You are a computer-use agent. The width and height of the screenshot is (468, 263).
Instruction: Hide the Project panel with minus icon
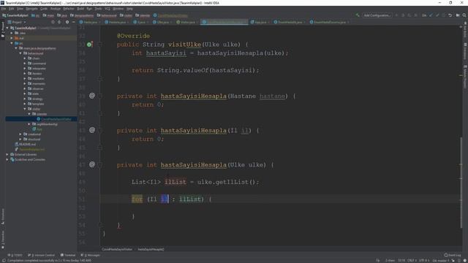tap(73, 22)
